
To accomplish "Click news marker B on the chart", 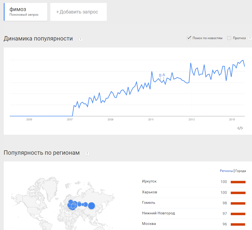I will (x=160, y=75).
